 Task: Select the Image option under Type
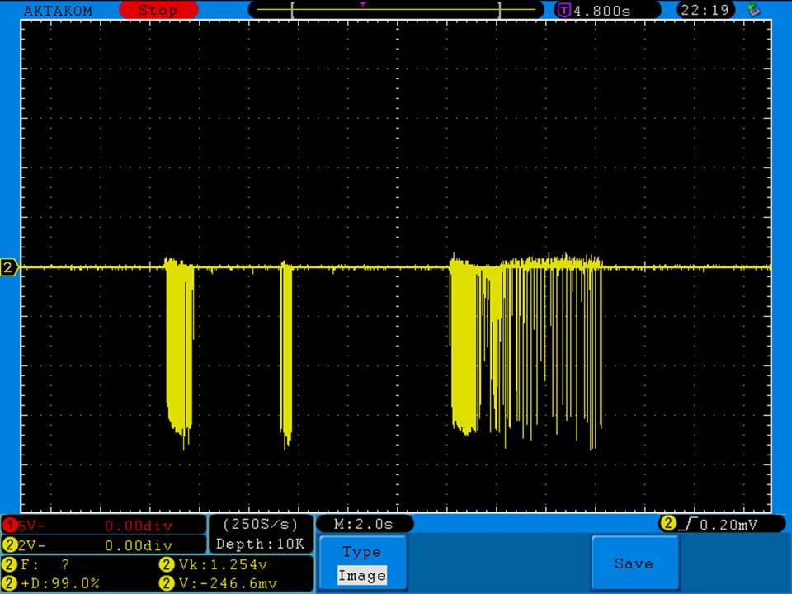coord(361,576)
